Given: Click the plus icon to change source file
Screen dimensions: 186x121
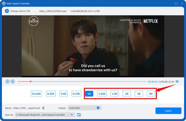Looking at the screenshot, I should pos(7,11).
